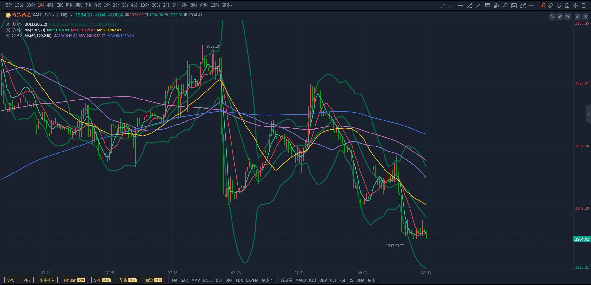Click the 孕线 trial button

[x=128, y=280]
